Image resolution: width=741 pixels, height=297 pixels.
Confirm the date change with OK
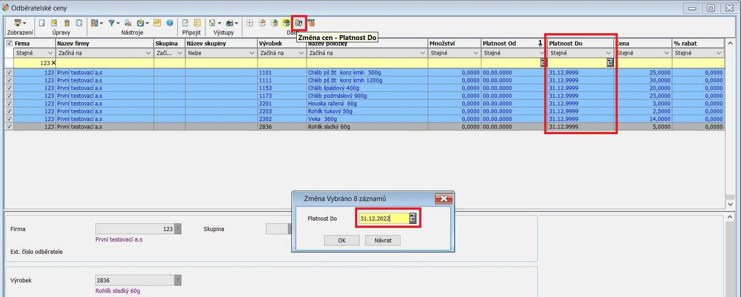tap(341, 240)
